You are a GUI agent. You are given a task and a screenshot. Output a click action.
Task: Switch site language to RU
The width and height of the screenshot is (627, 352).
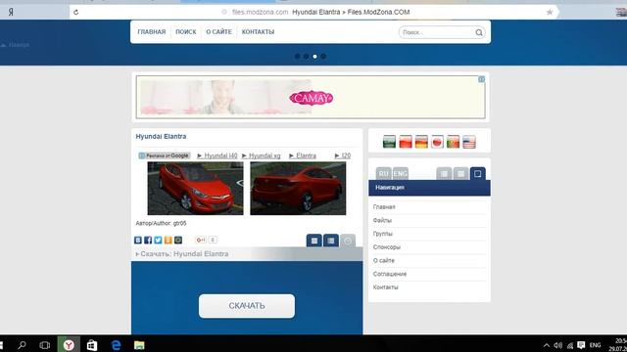click(x=383, y=174)
